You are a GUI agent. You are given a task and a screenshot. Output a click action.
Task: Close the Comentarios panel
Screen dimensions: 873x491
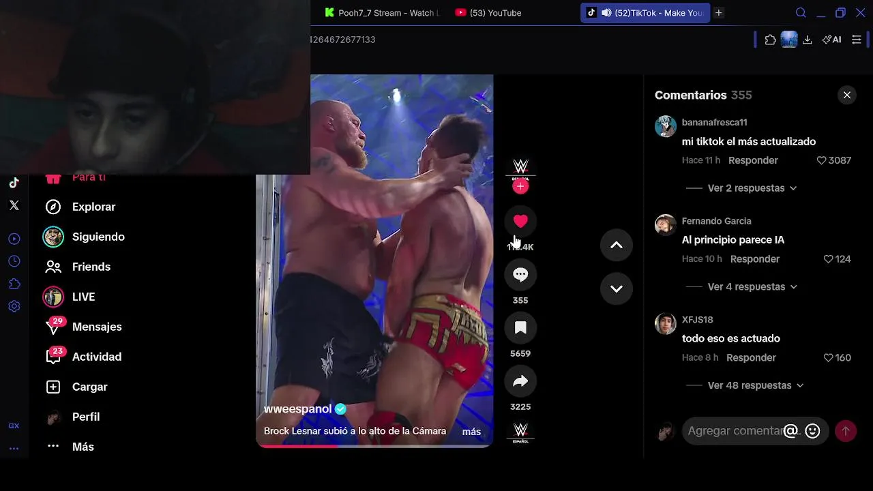[846, 95]
